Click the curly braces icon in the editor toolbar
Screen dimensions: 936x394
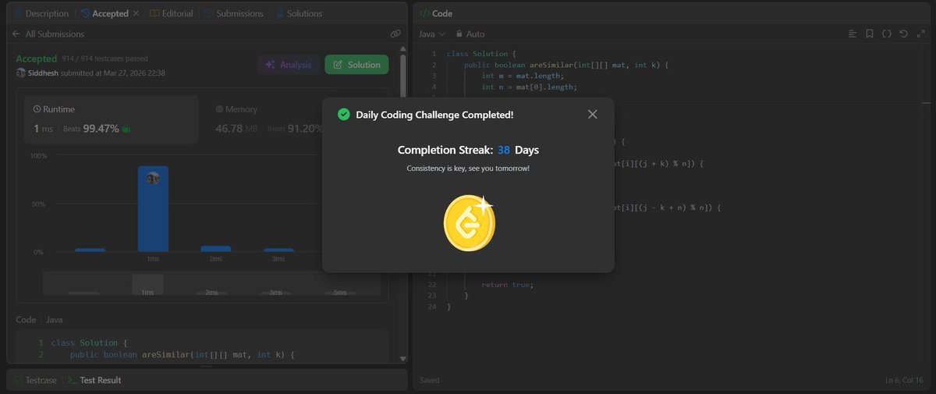point(887,34)
